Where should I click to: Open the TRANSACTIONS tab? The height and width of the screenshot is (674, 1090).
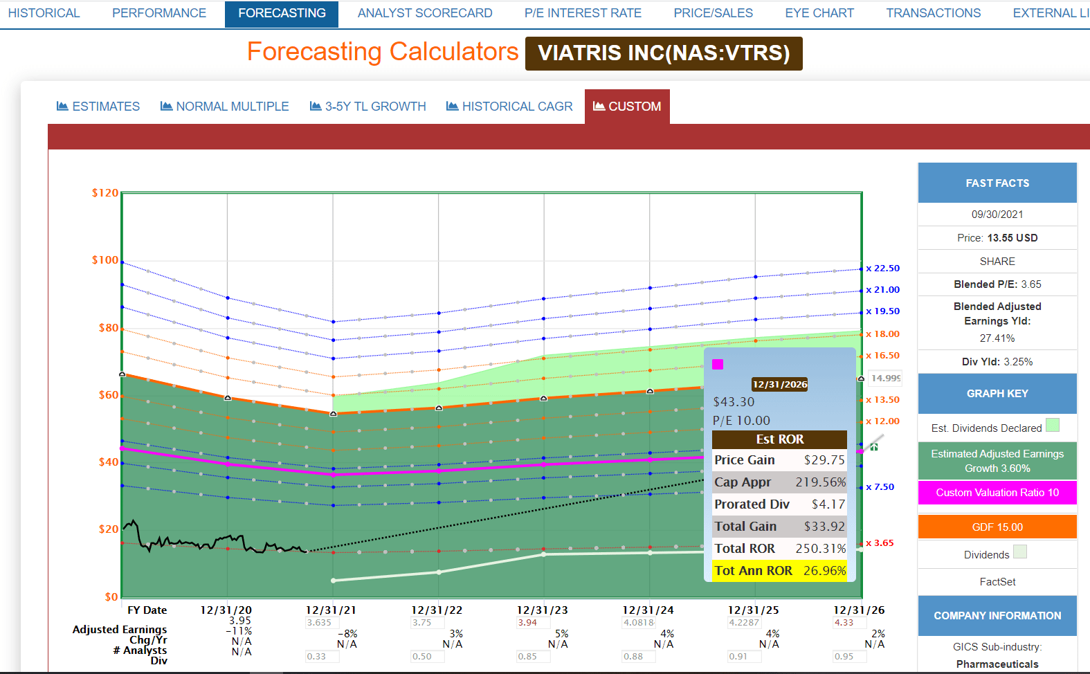[x=934, y=13]
